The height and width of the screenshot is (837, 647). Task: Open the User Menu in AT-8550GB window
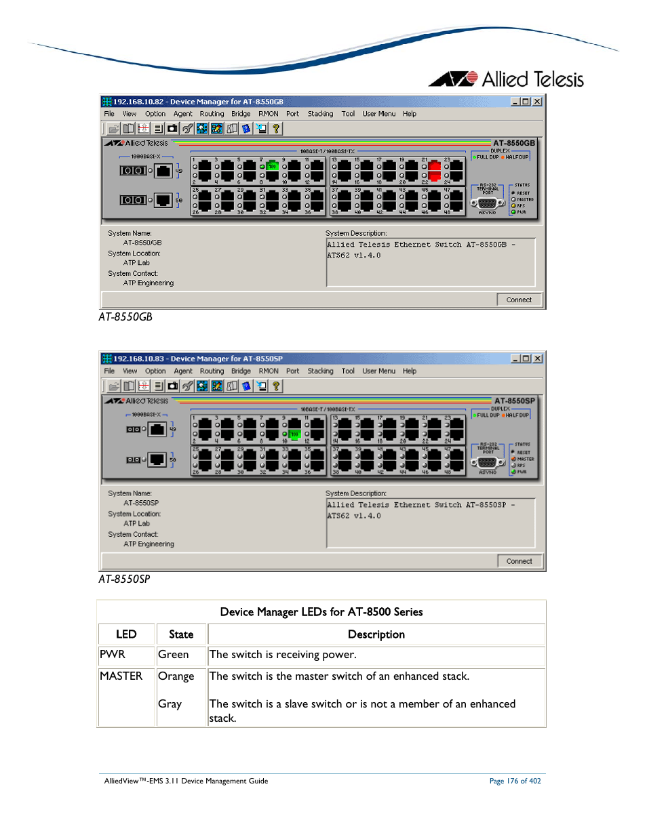click(379, 114)
